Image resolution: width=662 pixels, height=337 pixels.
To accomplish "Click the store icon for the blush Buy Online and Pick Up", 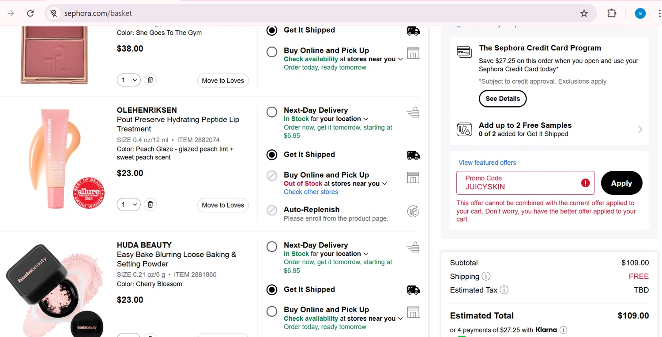I will [x=413, y=53].
